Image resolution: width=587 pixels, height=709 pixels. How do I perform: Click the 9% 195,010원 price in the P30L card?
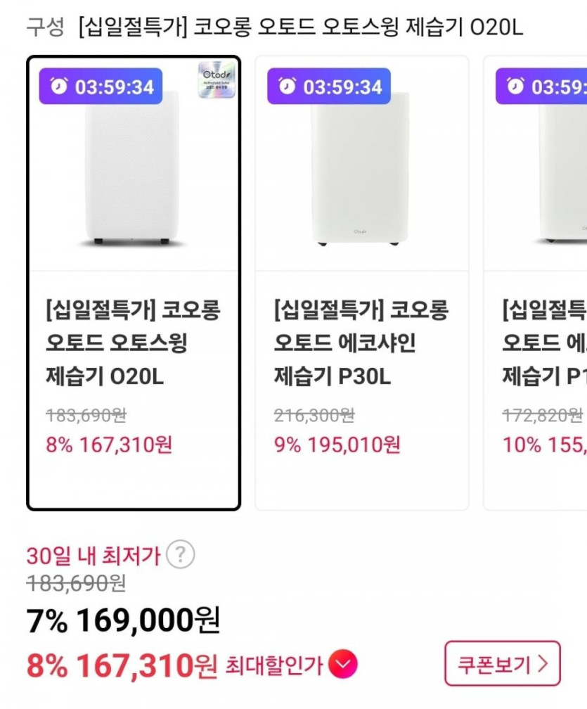[x=337, y=445]
